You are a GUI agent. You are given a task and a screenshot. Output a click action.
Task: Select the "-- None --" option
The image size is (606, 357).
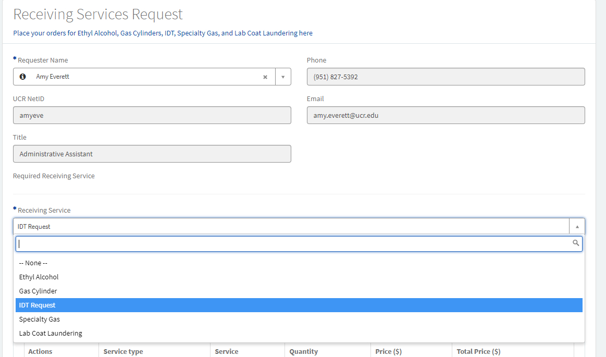[x=33, y=263]
